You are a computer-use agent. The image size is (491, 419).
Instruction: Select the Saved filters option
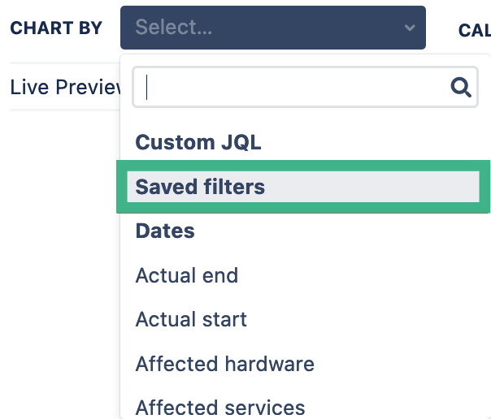click(x=200, y=187)
